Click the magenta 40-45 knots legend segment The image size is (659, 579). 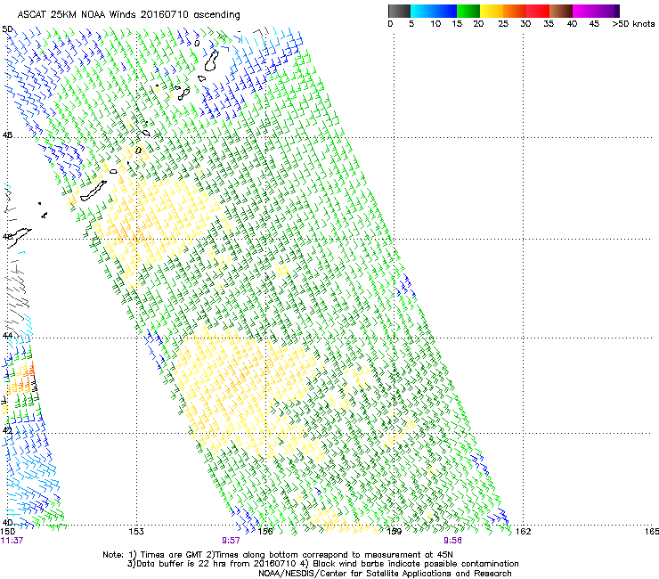click(584, 11)
